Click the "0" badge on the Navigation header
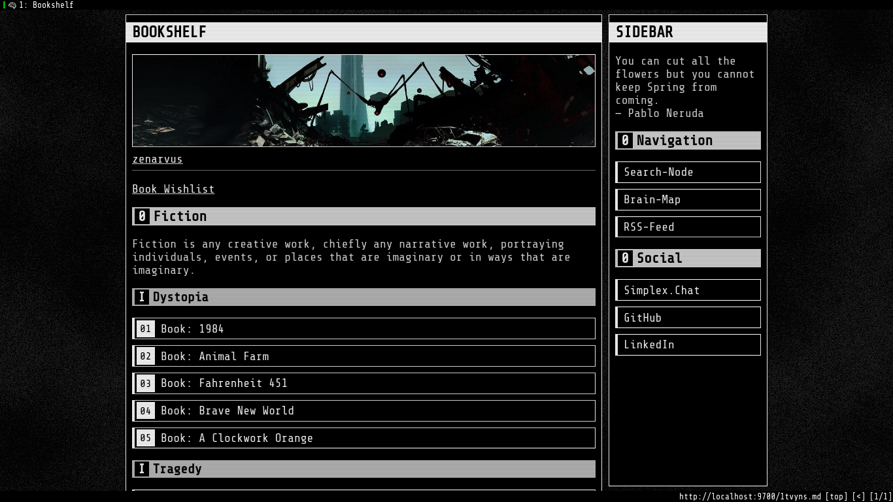Viewport: 893px width, 502px height. point(625,140)
